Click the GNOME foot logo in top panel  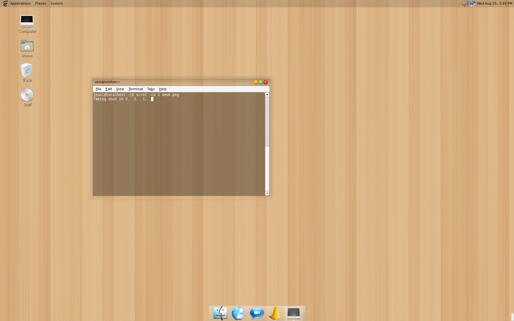point(5,4)
